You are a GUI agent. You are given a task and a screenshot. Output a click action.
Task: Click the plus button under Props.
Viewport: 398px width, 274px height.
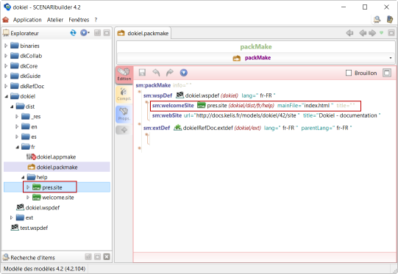pos(124,130)
